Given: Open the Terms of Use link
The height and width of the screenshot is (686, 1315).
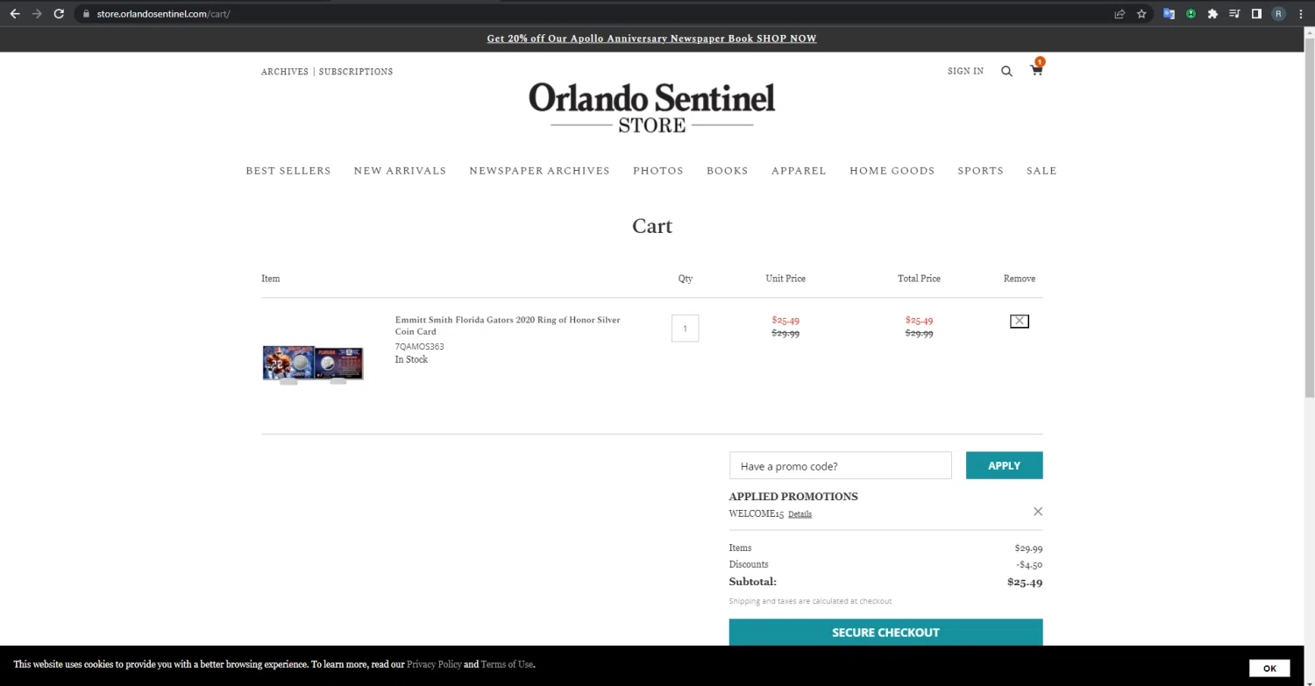Looking at the screenshot, I should [x=507, y=665].
